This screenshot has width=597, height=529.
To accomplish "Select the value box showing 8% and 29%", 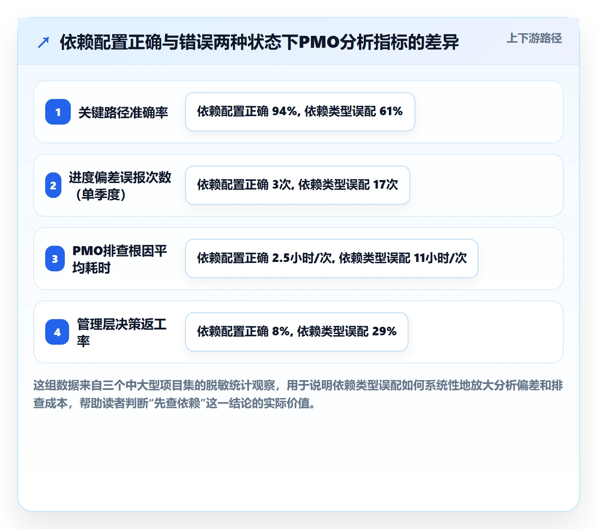I will (297, 332).
